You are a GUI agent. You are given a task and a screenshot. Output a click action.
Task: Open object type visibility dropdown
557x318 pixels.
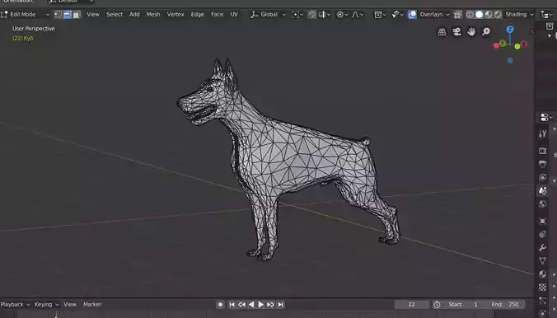(380, 15)
